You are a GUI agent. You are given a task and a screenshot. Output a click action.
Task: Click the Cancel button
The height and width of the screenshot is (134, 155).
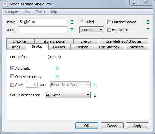click(112, 126)
